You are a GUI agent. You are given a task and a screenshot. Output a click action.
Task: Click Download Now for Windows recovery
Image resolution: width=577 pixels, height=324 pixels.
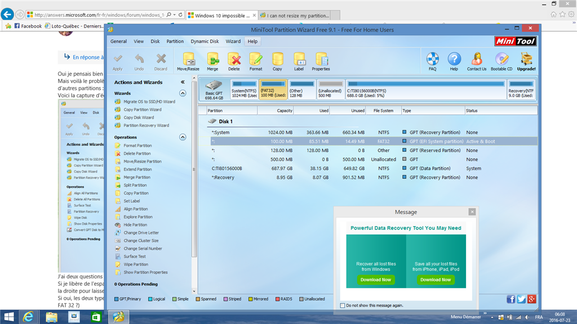(x=376, y=280)
